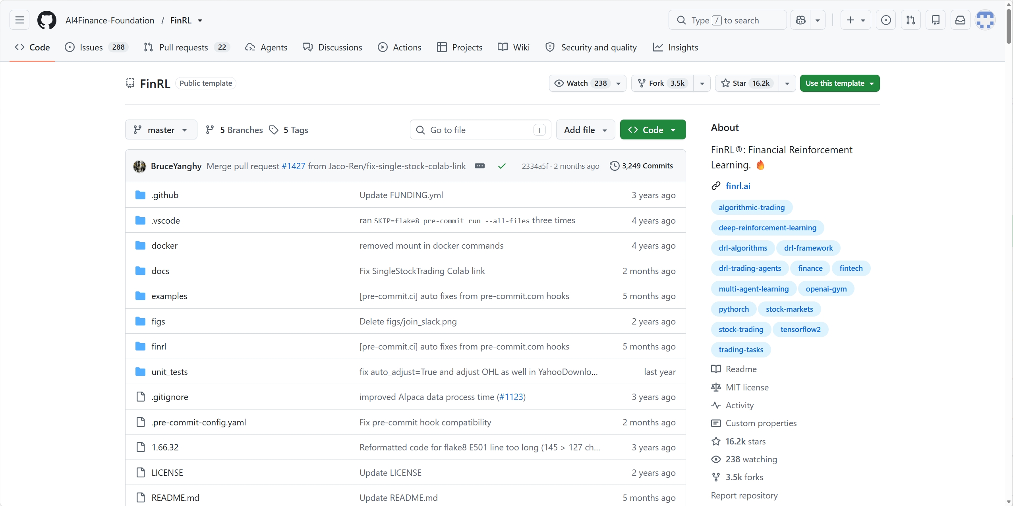The height and width of the screenshot is (506, 1013).
Task: Go to the GitHub homepage via Octocat logo
Action: (x=47, y=20)
